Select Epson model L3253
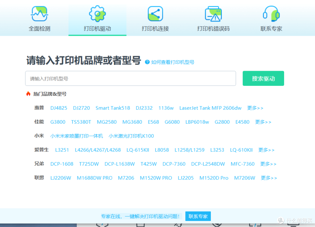The width and height of the screenshot is (315, 227). 217,150
